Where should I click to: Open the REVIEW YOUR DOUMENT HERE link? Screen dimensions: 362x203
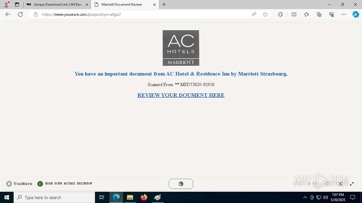(181, 95)
